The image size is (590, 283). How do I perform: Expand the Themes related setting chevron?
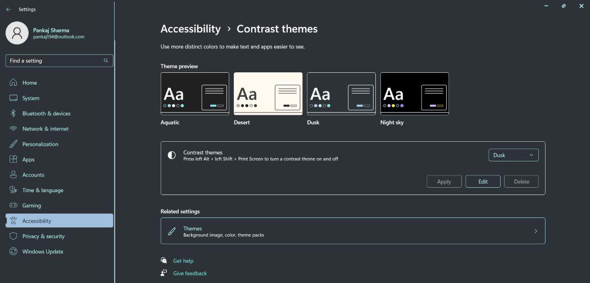click(535, 231)
